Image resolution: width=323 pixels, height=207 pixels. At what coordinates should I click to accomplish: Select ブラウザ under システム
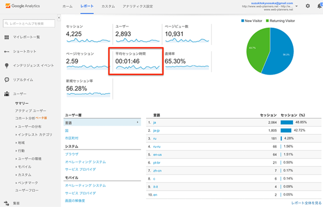coord(72,154)
